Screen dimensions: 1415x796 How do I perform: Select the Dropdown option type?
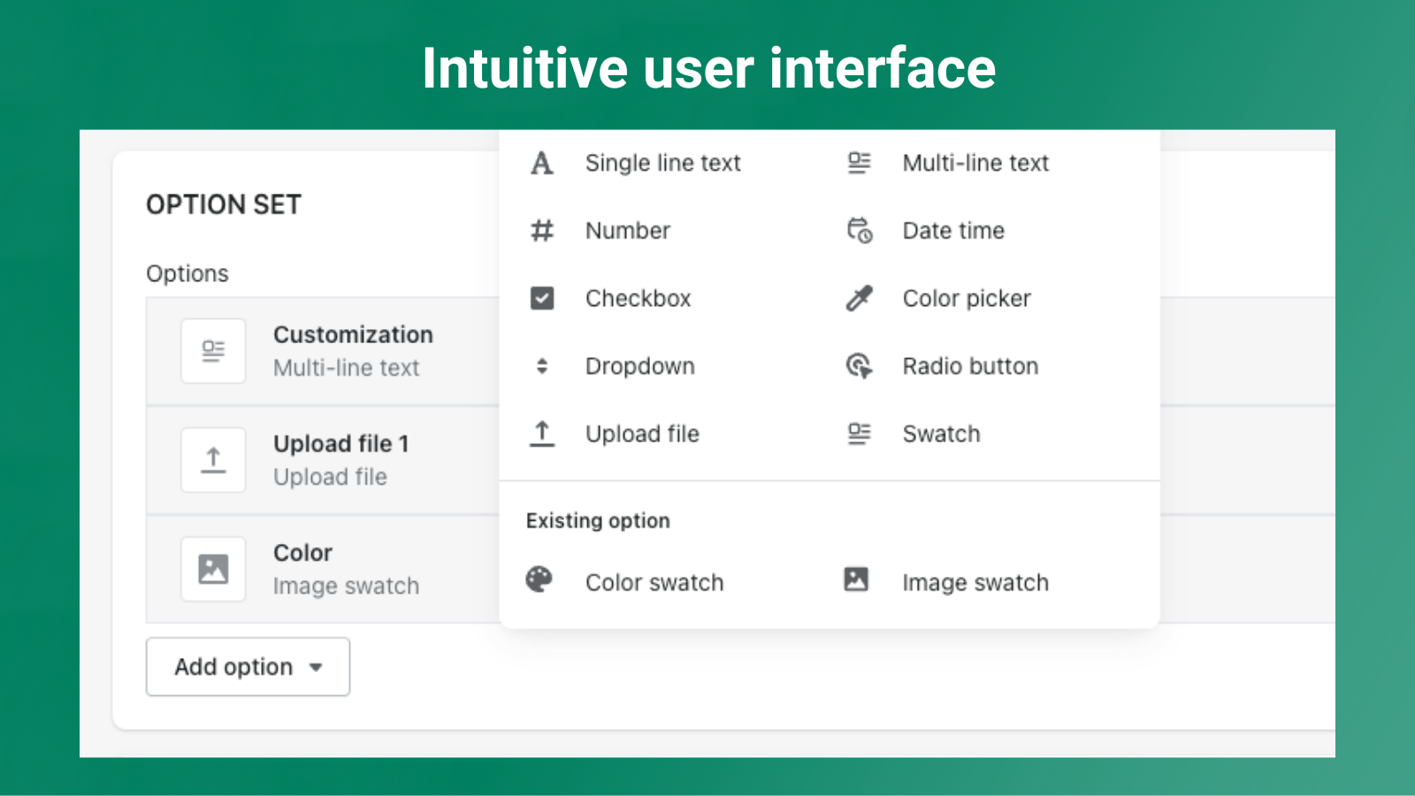pos(639,366)
